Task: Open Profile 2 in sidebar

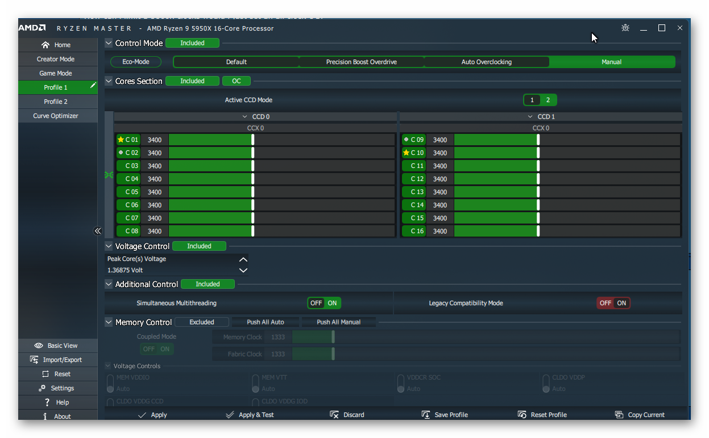Action: coord(57,102)
